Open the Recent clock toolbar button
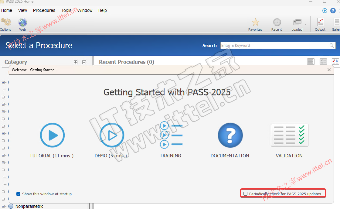The image size is (340, 209). [277, 25]
